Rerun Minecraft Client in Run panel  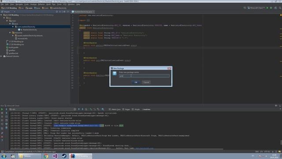click(x=2, y=109)
